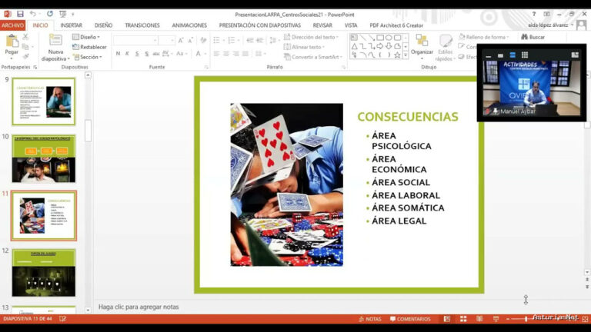Open Alinear texto dropdown
This screenshot has height=332, width=591.
tap(304, 47)
